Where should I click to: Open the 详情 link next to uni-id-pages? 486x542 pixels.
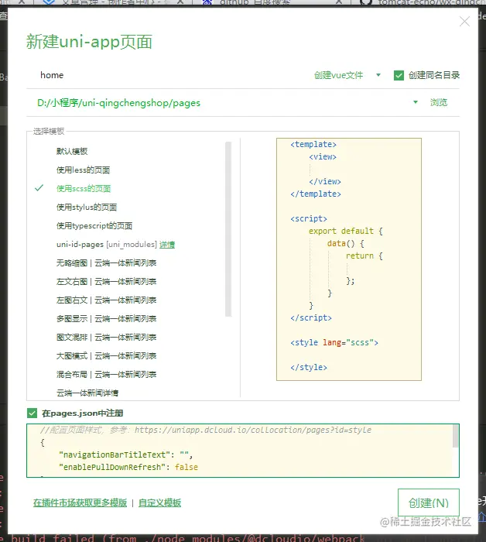[167, 245]
